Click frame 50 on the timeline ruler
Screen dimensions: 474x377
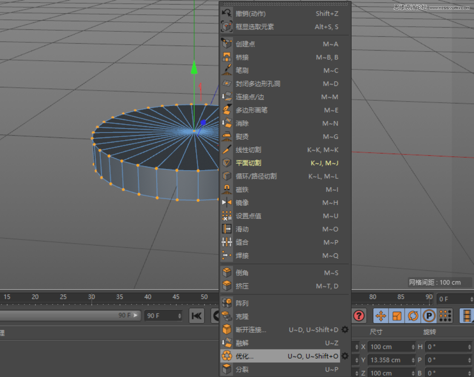pos(204,297)
